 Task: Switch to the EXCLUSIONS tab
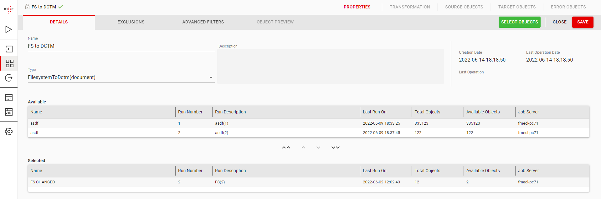pos(131,22)
